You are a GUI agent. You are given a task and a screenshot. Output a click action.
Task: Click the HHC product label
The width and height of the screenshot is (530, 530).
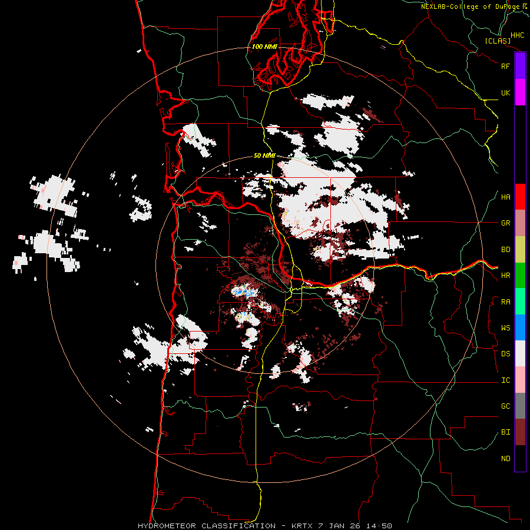(x=518, y=35)
